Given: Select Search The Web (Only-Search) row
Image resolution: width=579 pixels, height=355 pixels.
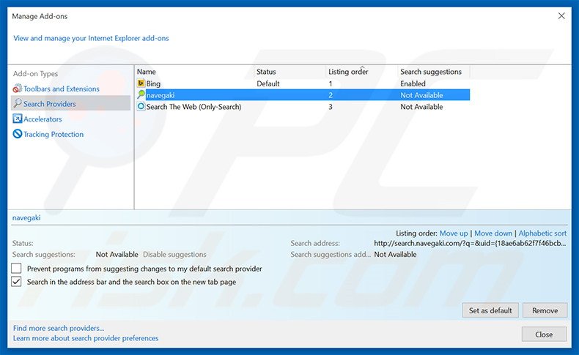Looking at the screenshot, I should click(303, 107).
